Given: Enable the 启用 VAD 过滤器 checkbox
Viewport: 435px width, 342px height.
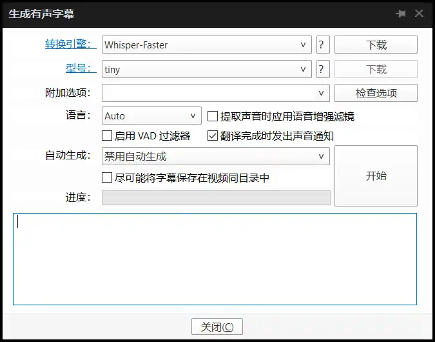Looking at the screenshot, I should pos(108,136).
